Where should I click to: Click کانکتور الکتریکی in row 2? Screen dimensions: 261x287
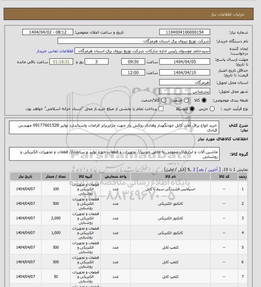(170, 204)
